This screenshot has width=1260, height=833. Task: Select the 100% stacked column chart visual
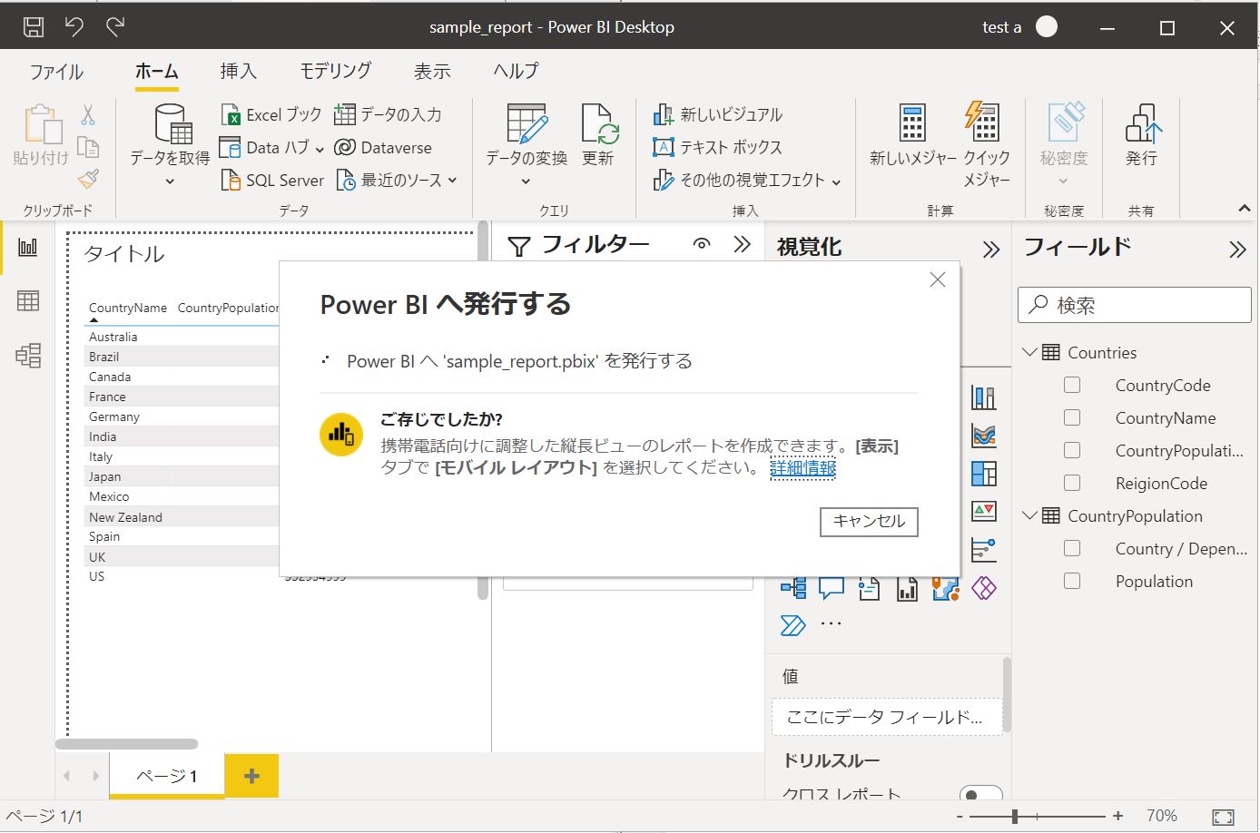(984, 397)
